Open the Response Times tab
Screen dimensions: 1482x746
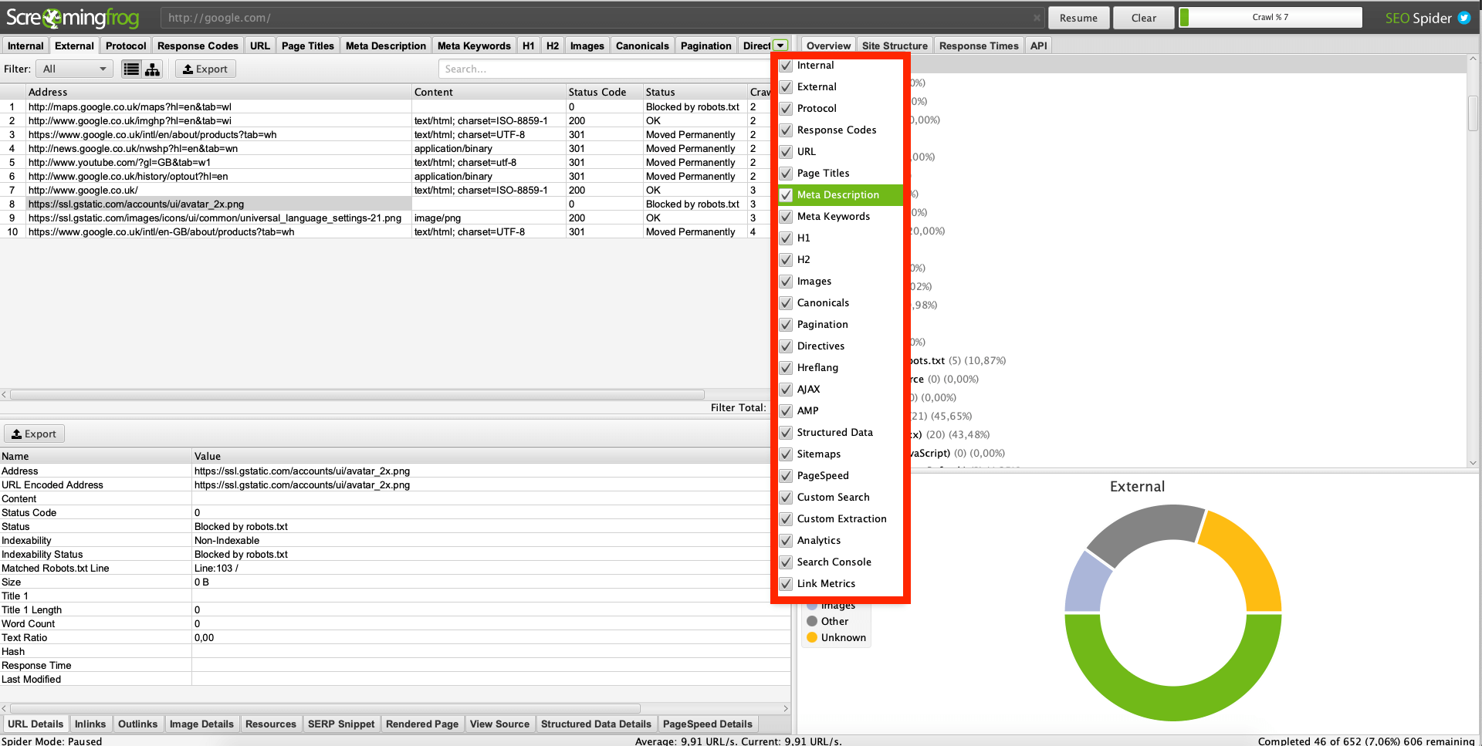pos(979,46)
